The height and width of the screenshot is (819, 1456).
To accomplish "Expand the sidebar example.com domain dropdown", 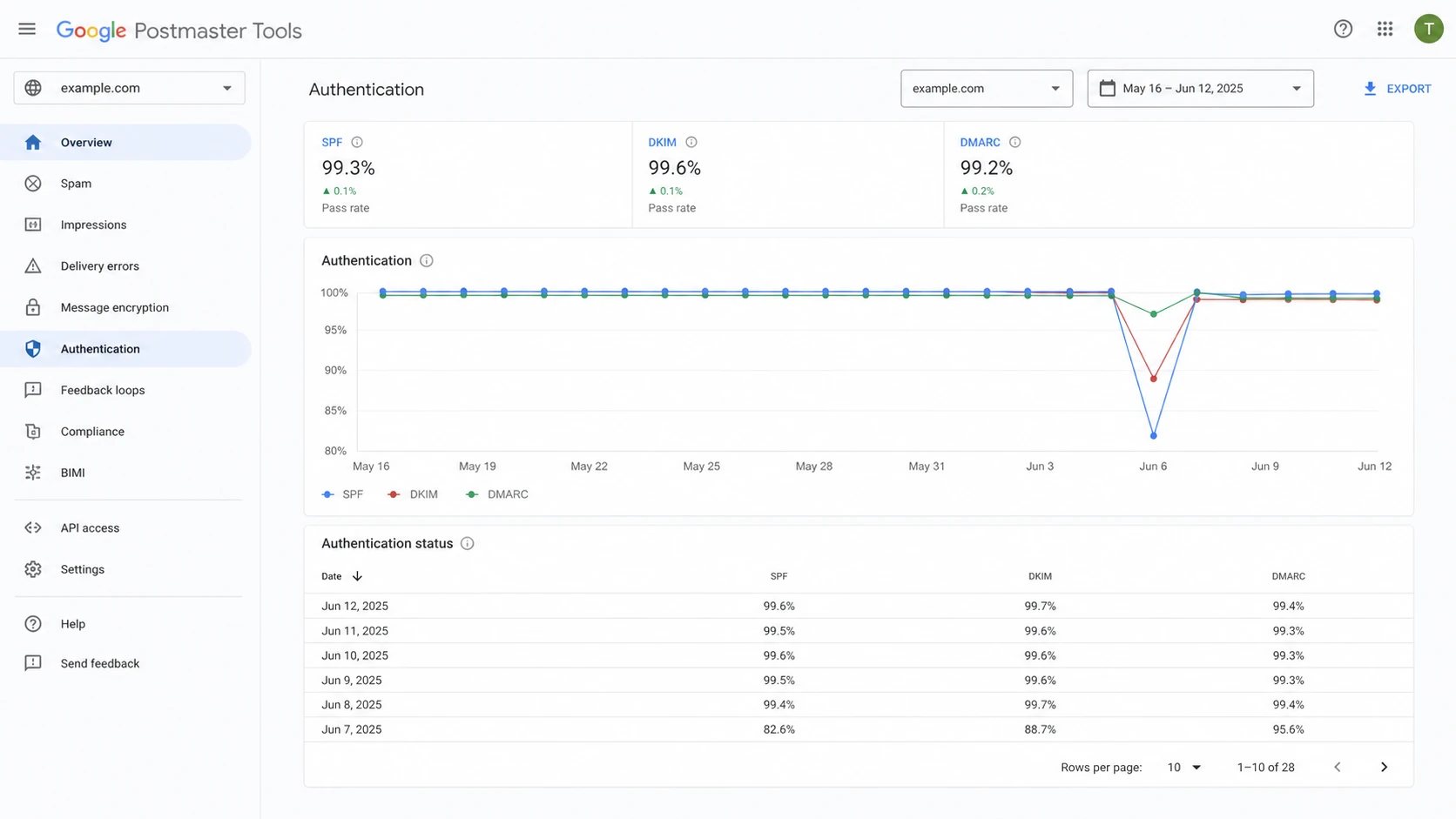I will (x=129, y=88).
